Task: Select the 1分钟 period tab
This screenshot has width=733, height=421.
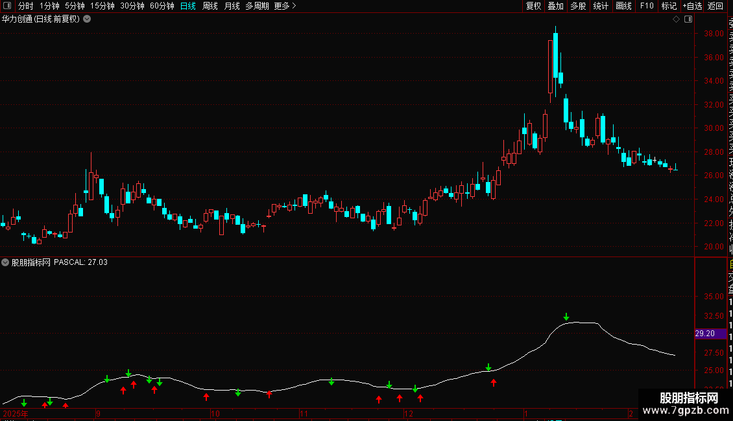Action: (49, 6)
